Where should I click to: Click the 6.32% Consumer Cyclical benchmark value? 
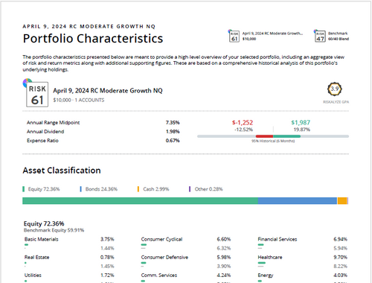pyautogui.click(x=224, y=248)
